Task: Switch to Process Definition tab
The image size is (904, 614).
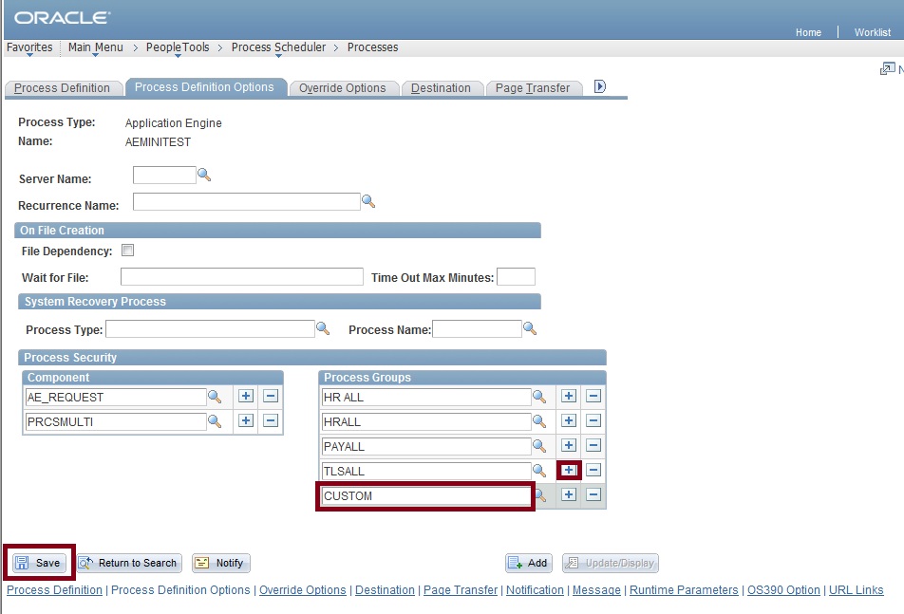Action: [x=63, y=88]
